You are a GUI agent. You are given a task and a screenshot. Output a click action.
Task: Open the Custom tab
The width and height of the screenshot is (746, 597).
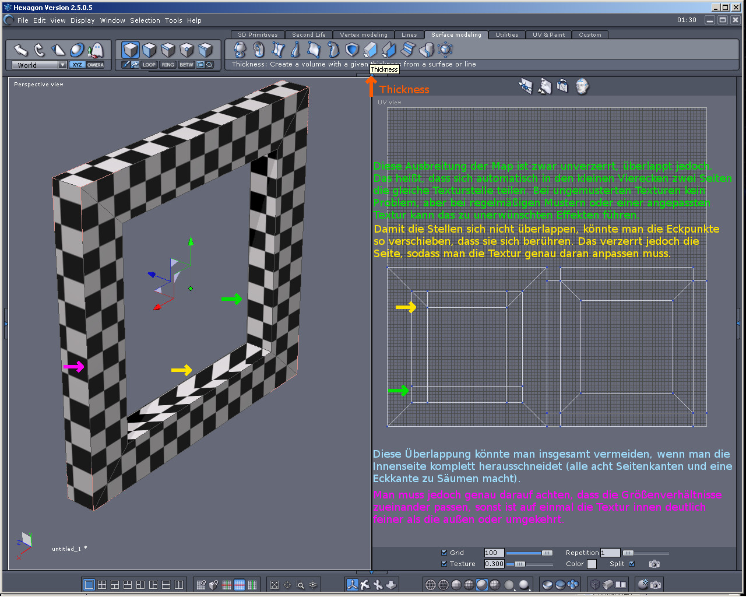[x=590, y=35]
